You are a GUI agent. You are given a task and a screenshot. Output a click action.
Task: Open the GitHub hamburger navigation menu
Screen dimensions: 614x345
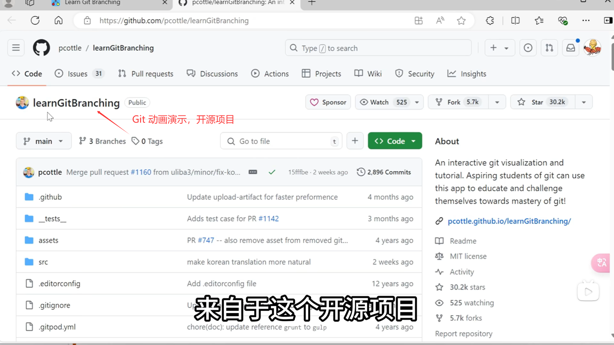tap(16, 48)
